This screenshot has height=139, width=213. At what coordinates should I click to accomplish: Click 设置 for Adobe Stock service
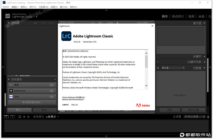pos(52,91)
